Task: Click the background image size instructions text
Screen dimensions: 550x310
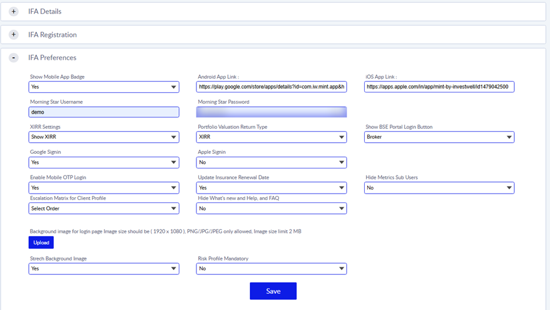Action: coord(165,231)
